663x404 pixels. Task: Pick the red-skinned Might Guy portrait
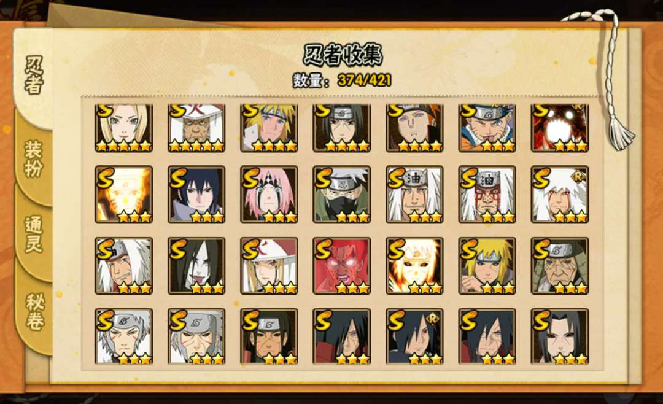342,266
